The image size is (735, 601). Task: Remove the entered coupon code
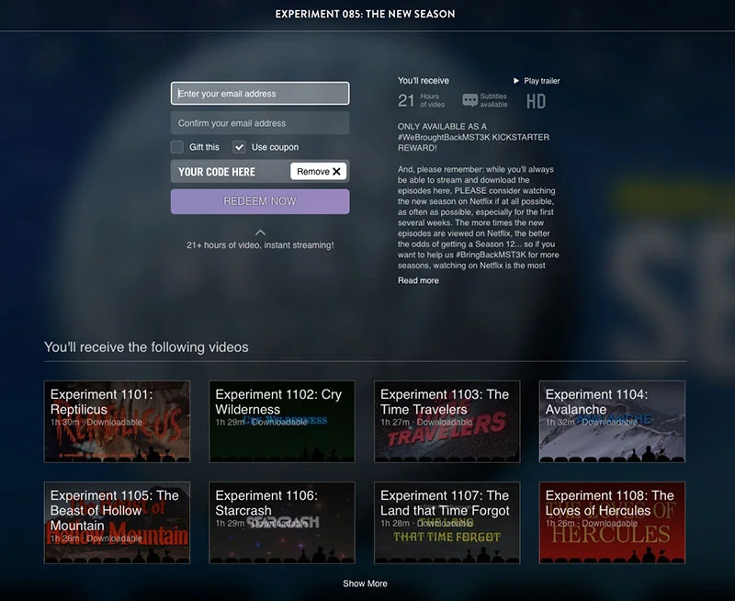(x=318, y=172)
